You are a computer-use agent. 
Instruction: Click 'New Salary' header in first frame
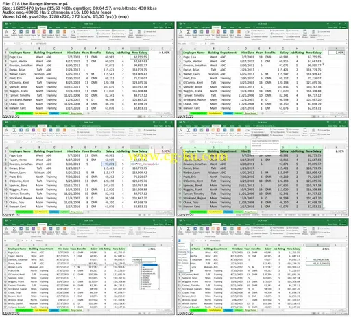[x=139, y=53]
